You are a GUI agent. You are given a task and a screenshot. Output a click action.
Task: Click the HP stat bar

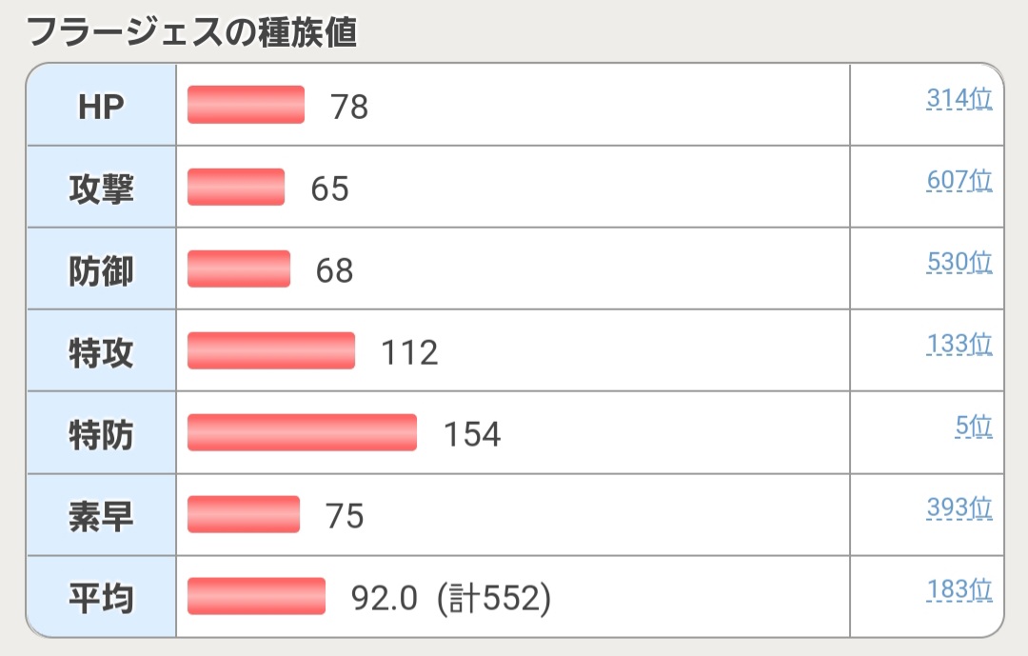pyautogui.click(x=246, y=105)
